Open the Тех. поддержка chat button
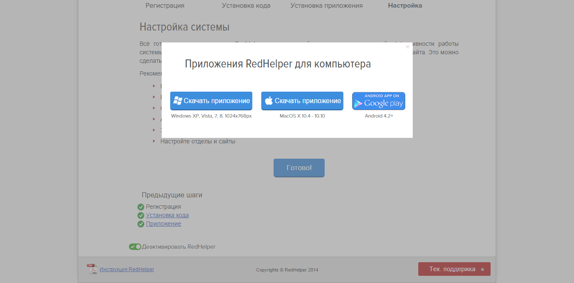Viewport: 574px width, 283px height. pyautogui.click(x=454, y=269)
